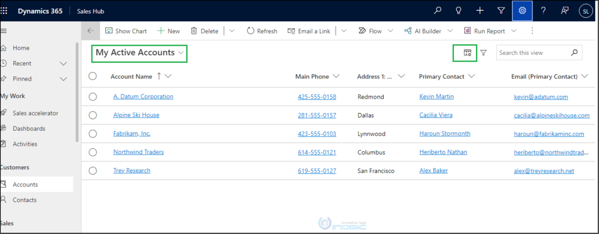Open Main Phone column options chevron

coord(336,76)
